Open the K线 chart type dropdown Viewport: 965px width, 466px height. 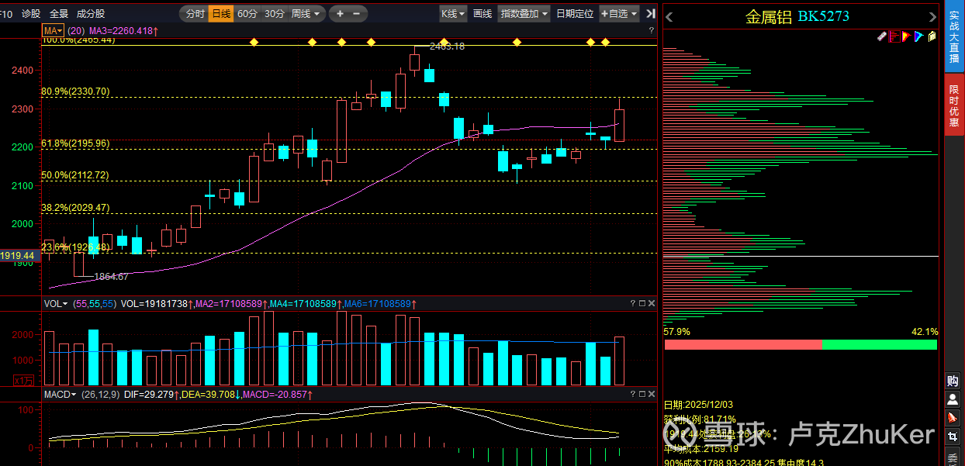pyautogui.click(x=453, y=14)
